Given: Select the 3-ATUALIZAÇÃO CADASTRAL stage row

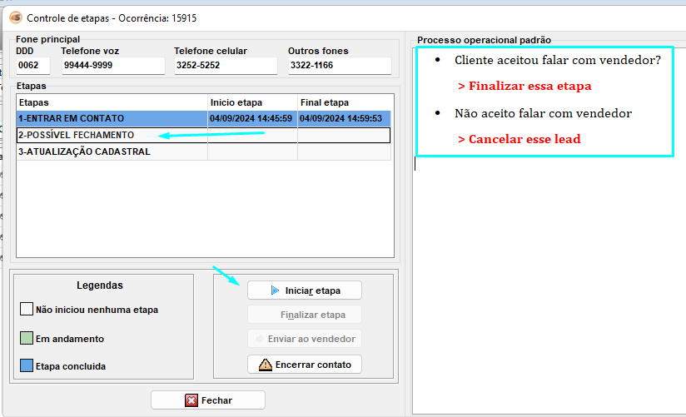Looking at the screenshot, I should coord(112,151).
